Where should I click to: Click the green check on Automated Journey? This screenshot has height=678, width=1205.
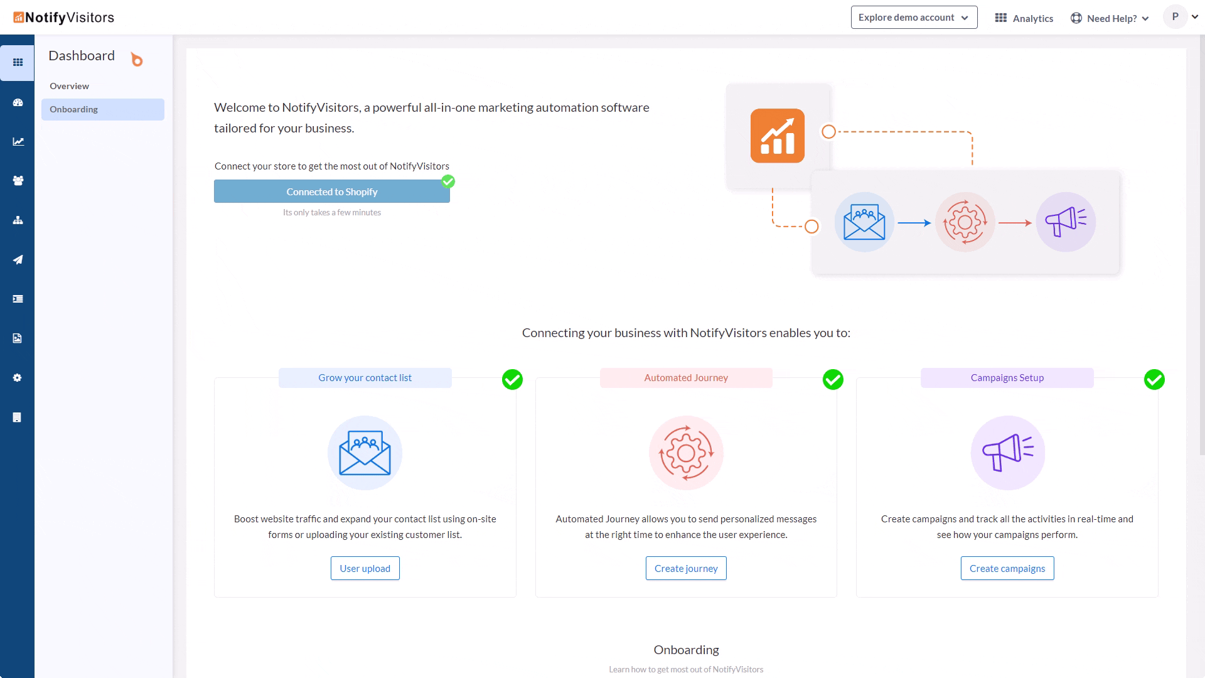coord(833,379)
